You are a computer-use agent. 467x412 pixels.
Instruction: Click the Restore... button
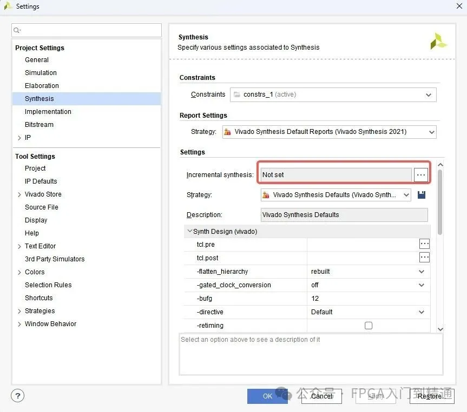(432, 396)
